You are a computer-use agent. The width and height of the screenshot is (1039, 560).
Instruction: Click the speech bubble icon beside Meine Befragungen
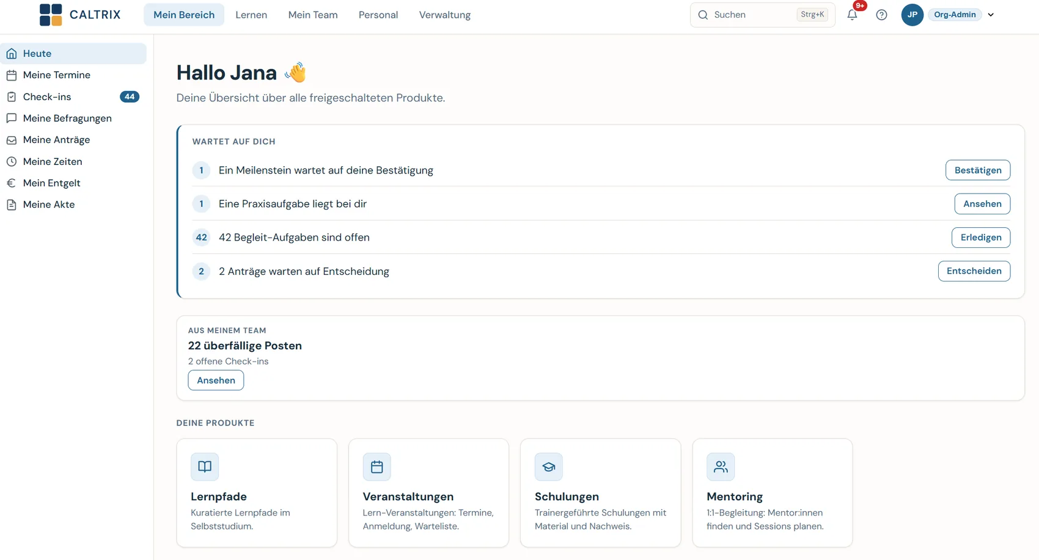pos(12,118)
